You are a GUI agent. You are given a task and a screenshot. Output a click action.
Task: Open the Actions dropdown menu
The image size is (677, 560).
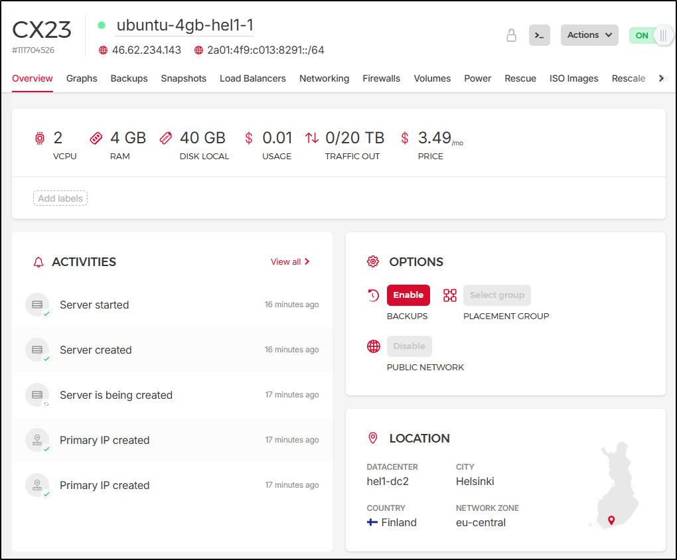(x=589, y=35)
